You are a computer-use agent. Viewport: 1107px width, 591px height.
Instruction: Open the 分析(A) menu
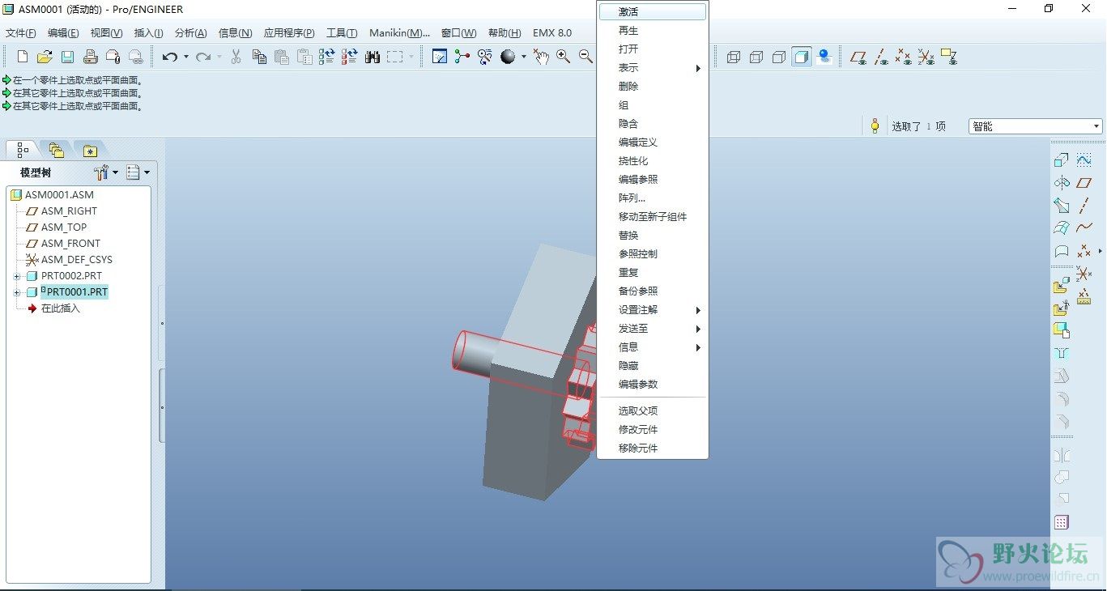(x=190, y=33)
